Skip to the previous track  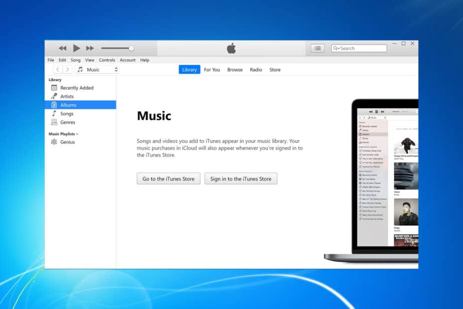point(62,48)
